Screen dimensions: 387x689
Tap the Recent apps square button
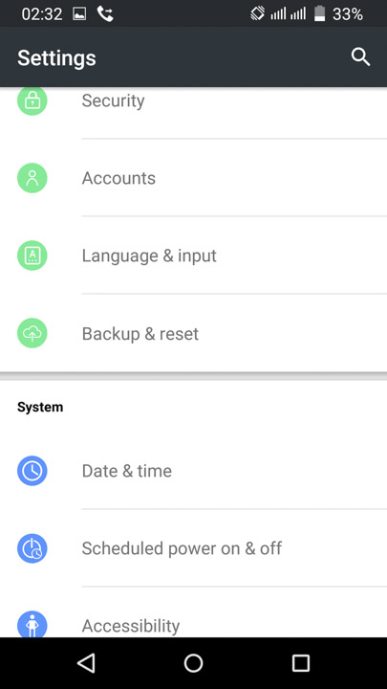coord(301,663)
